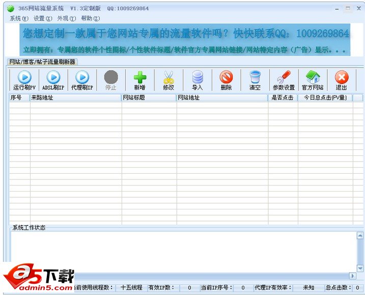The width and height of the screenshot is (365, 295).
Task: Click the 未知 status value
Action: 308,287
